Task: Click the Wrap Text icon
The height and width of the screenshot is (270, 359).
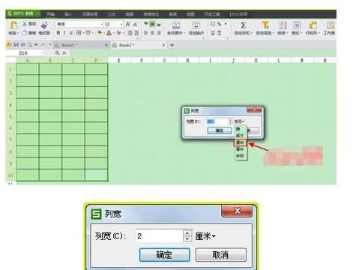Action: pyautogui.click(x=196, y=25)
